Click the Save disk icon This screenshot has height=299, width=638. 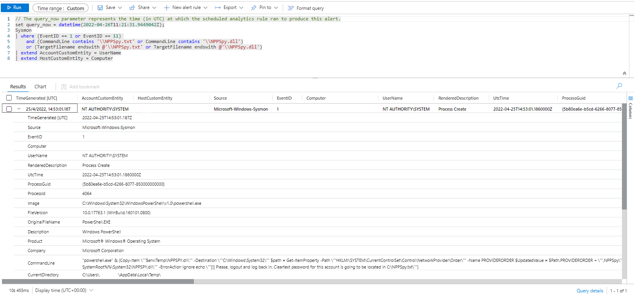pos(100,8)
